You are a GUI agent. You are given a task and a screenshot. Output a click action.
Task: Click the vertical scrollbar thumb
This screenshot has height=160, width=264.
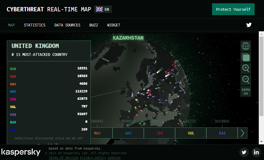pyautogui.click(x=261, y=76)
